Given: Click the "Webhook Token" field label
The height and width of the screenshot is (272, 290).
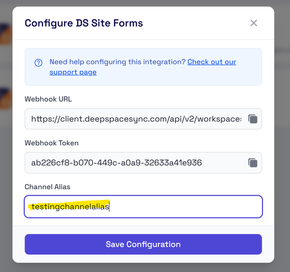Looking at the screenshot, I should (52, 143).
